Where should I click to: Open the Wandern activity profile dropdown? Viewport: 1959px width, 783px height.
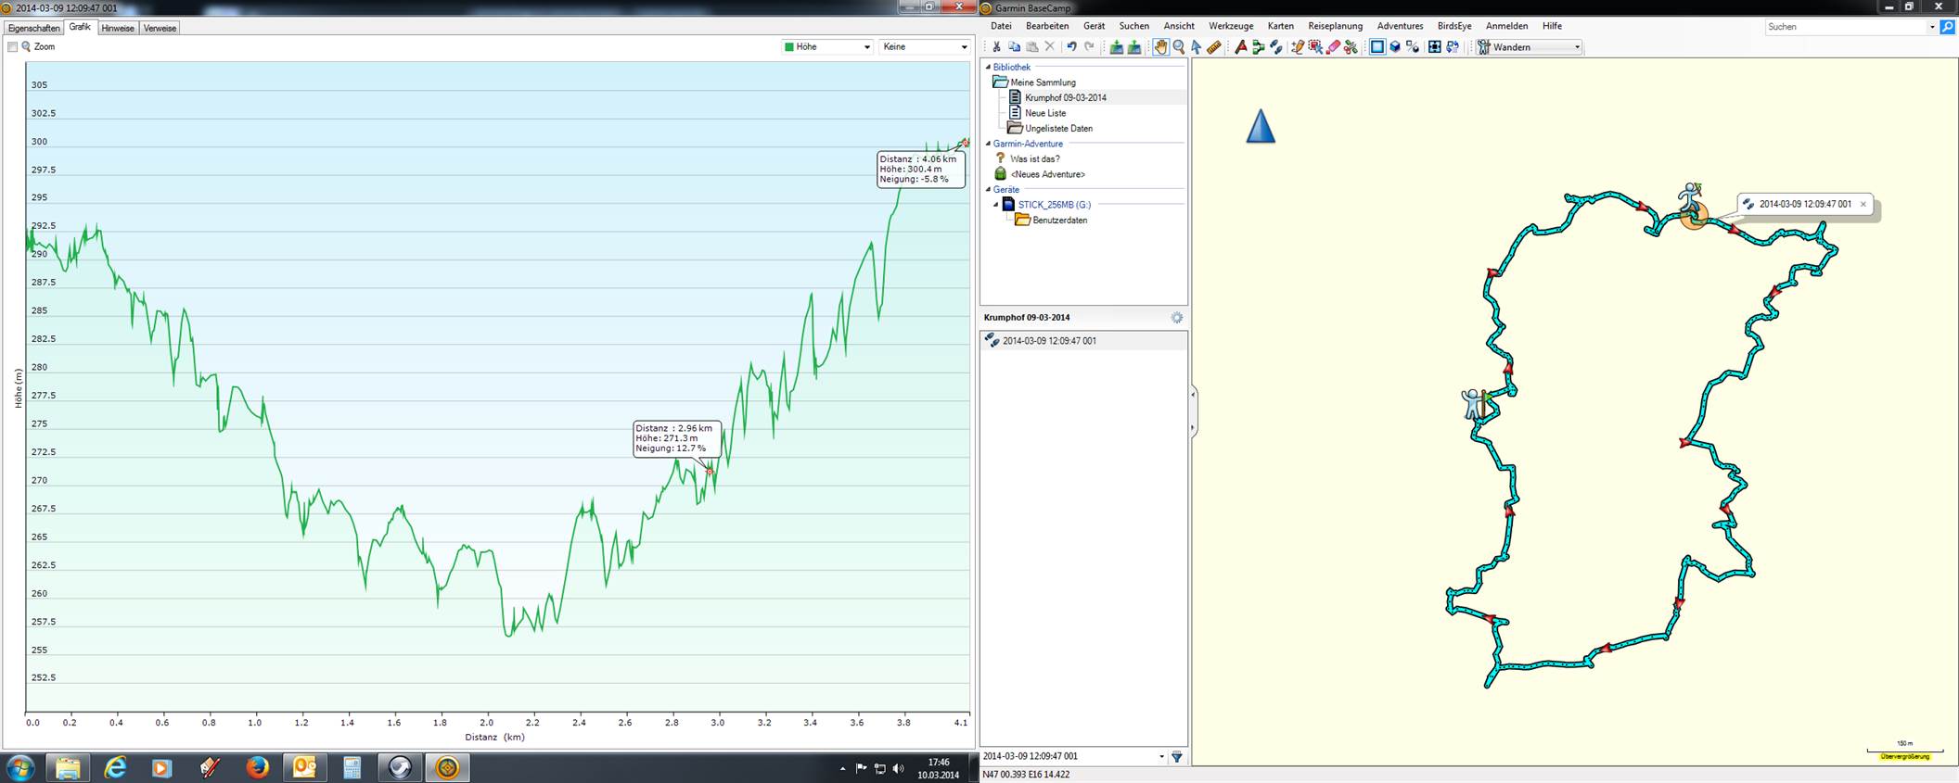[x=1530, y=47]
